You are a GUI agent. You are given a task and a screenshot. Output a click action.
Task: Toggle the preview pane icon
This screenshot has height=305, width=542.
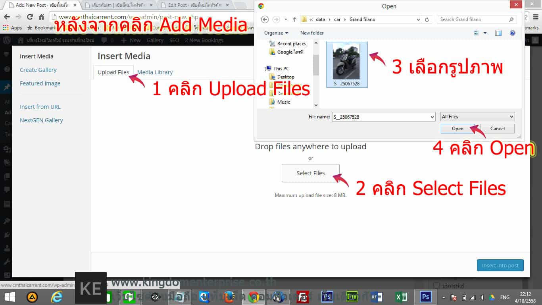(x=498, y=33)
